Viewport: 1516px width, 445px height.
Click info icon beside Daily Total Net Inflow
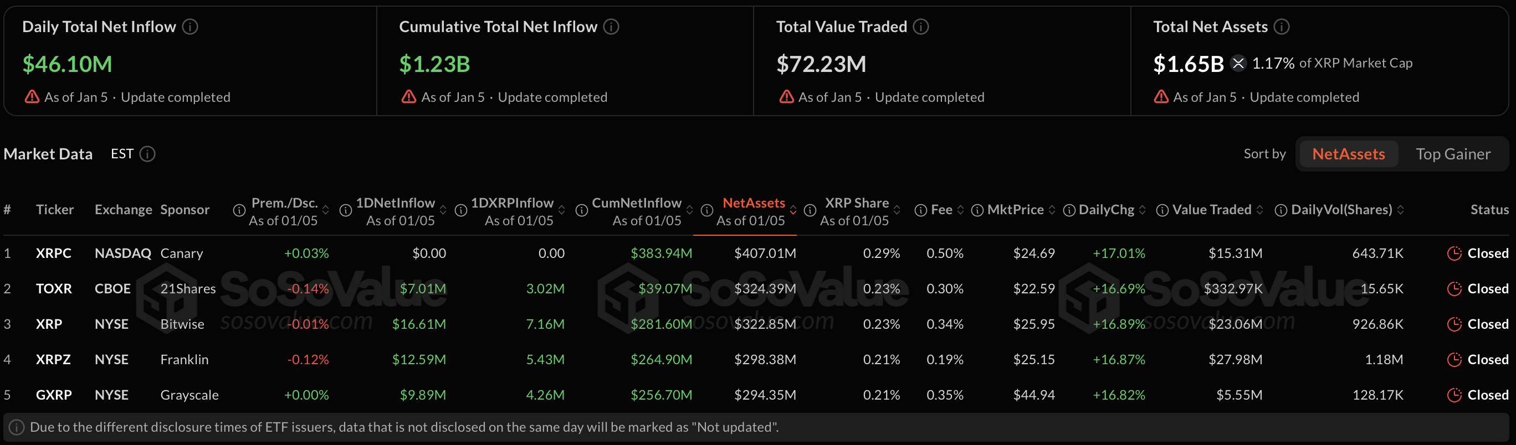tap(190, 27)
